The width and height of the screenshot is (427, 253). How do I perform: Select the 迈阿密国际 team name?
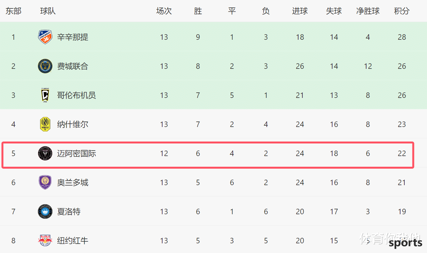click(76, 153)
